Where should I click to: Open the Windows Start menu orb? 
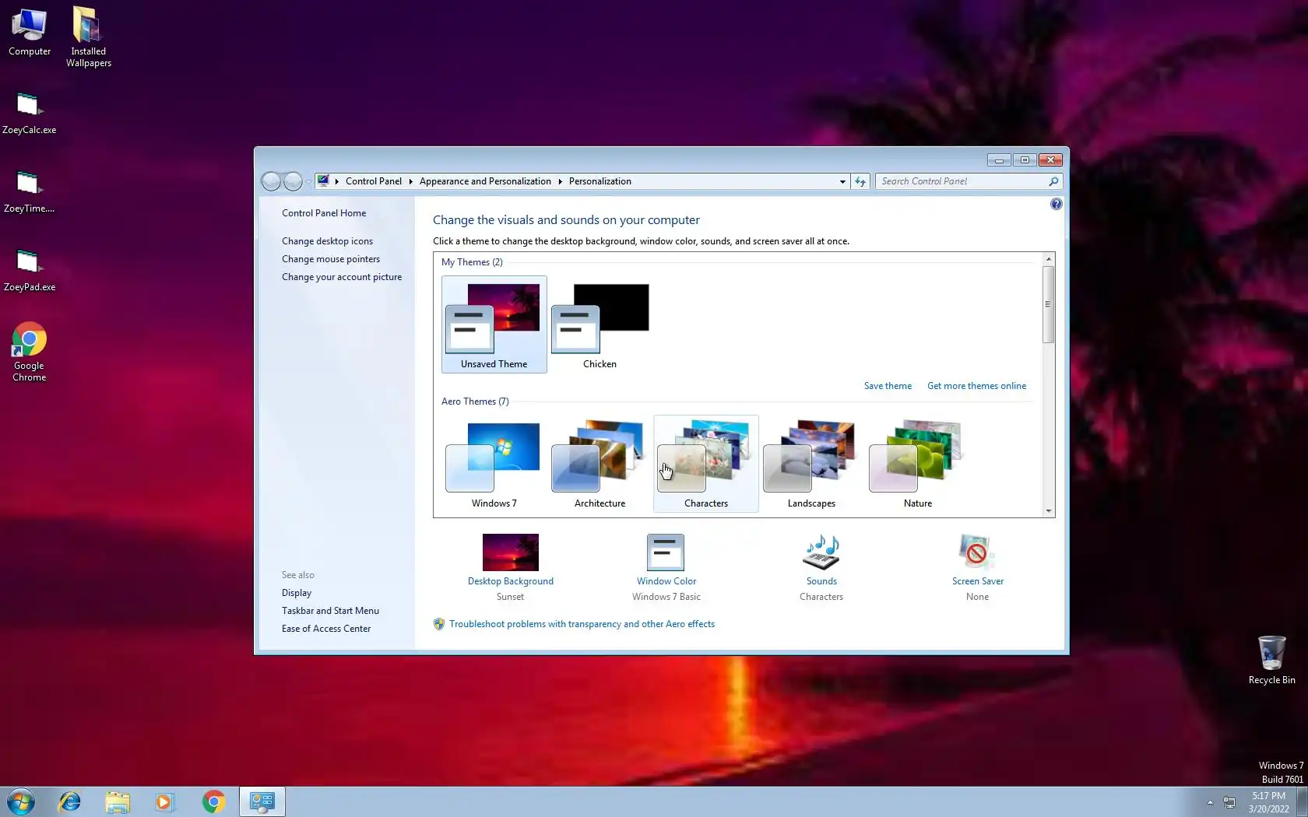point(20,801)
